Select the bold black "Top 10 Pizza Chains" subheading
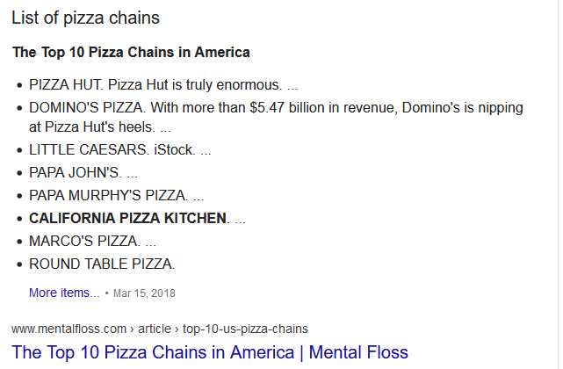 click(x=131, y=52)
